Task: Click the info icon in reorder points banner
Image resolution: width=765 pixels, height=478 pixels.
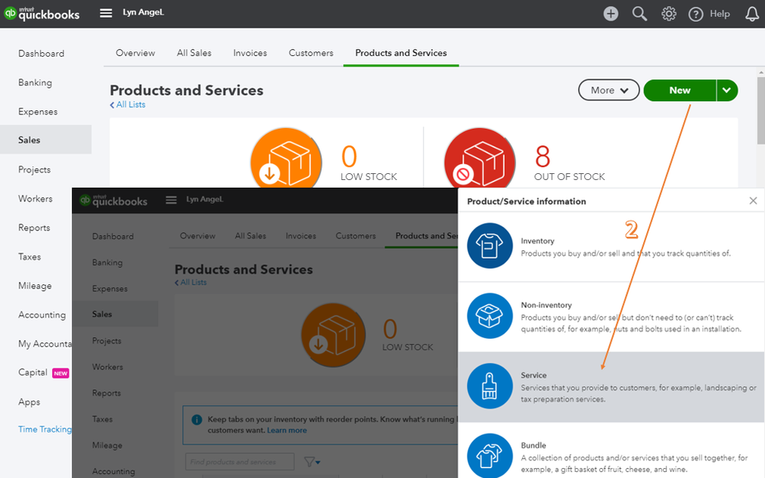Action: click(197, 420)
